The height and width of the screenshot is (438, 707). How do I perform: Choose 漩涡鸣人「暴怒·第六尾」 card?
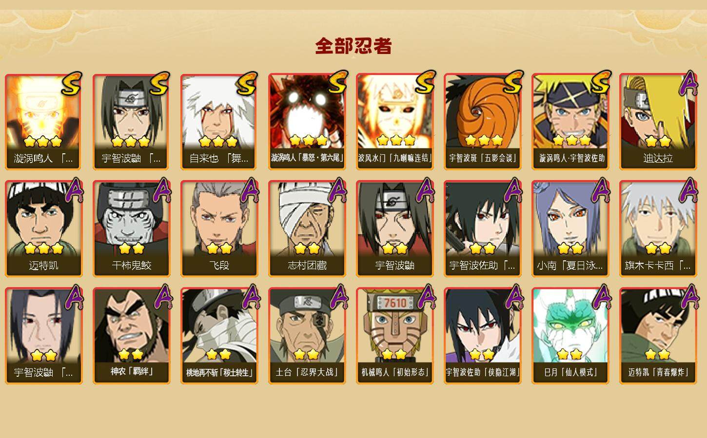[307, 122]
